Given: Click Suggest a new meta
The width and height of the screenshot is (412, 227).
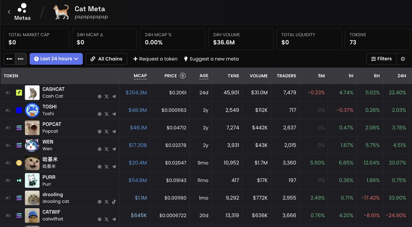Looking at the screenshot, I should click(x=211, y=59).
